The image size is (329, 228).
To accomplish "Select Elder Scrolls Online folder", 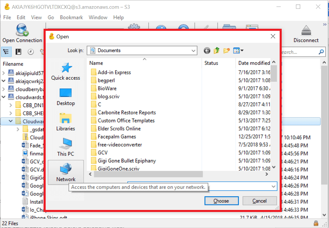I will 116,129.
